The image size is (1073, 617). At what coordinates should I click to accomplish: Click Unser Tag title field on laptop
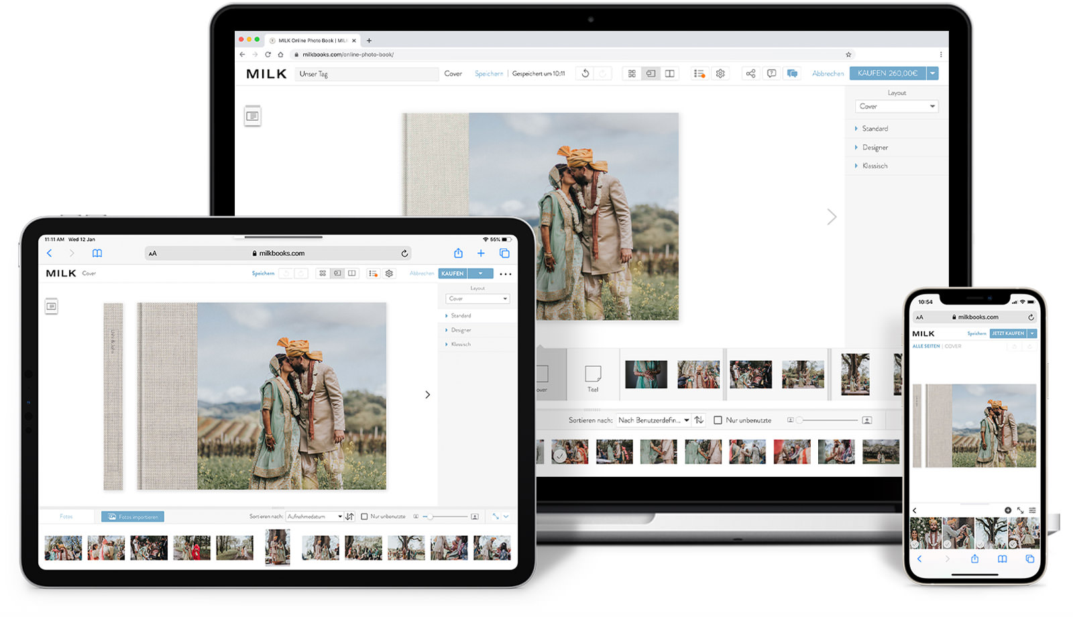[367, 74]
